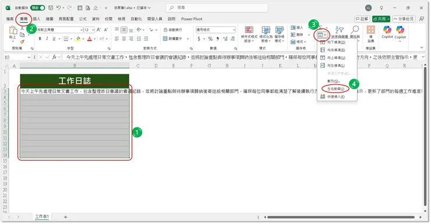The image size is (431, 224).
Task: Click the Comma Style icon
Action: 218,39
